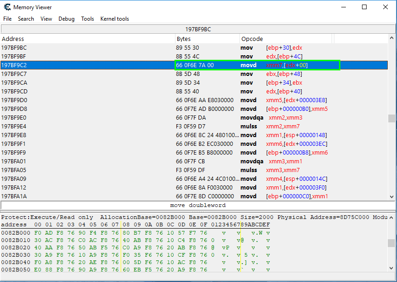Image resolution: width=397 pixels, height=282 pixels.
Task: Select highlighted row 197BF9C2
Action: pyautogui.click(x=194, y=65)
